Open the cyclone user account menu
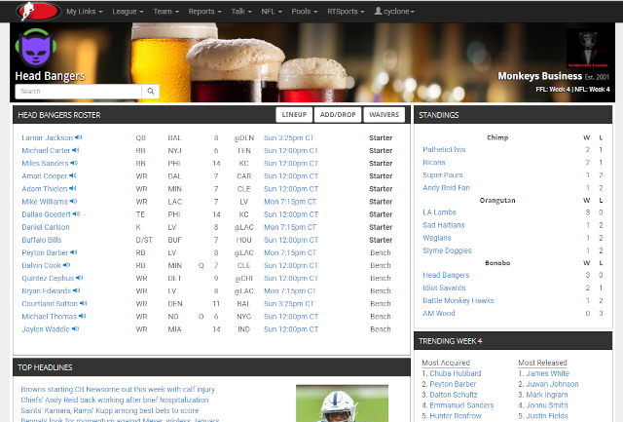 [x=394, y=12]
